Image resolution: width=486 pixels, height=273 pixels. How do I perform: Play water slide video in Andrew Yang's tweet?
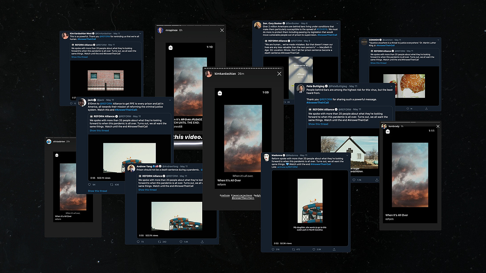click(177, 216)
